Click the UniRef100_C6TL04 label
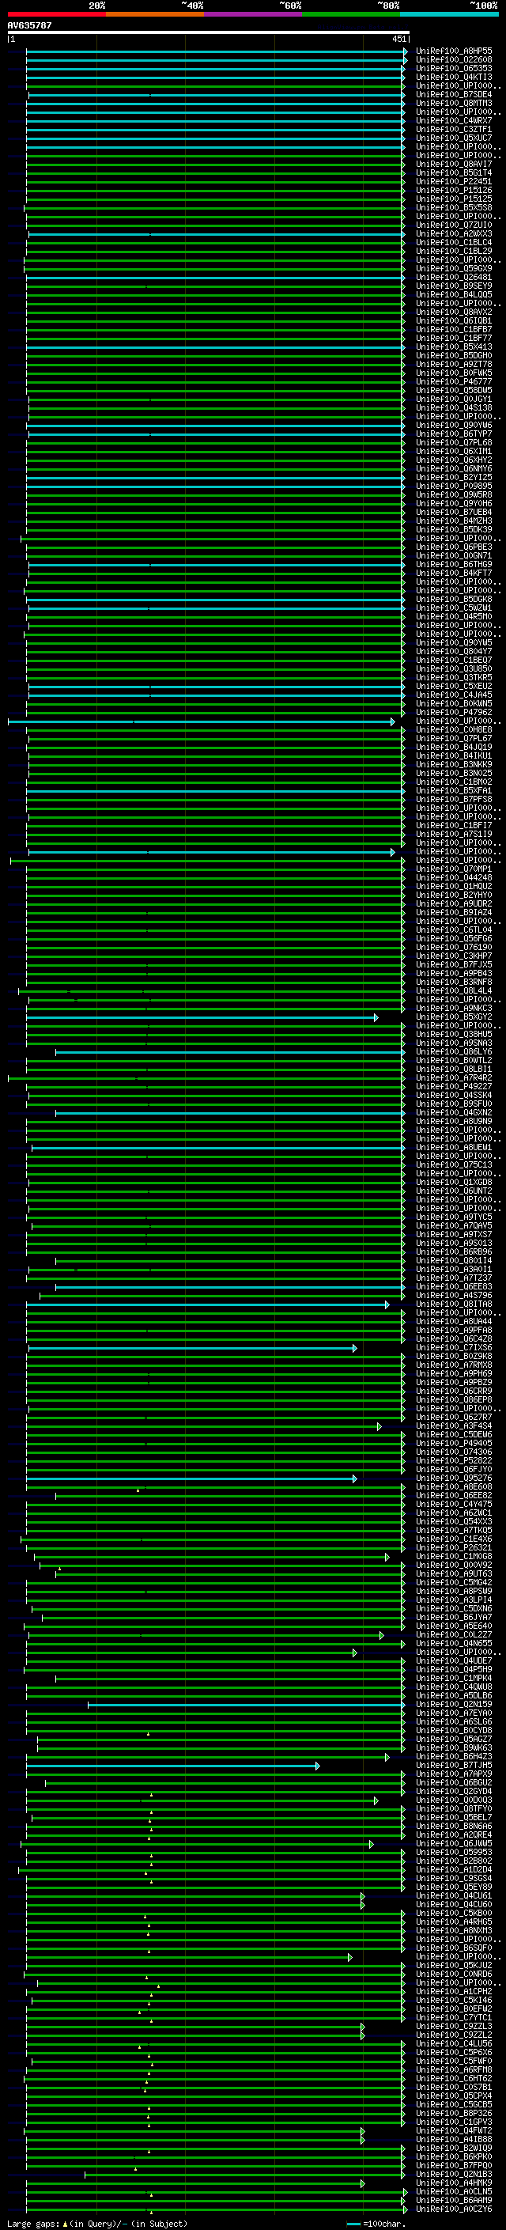This screenshot has width=506, height=2230. coord(454,929)
